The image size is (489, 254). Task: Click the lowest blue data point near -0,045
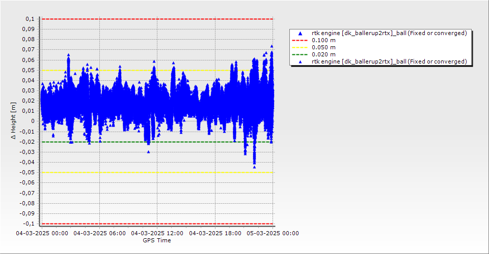(255, 167)
